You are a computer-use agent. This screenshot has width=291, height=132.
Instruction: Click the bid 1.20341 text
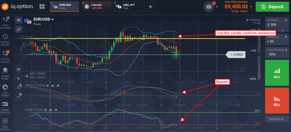[37, 77]
